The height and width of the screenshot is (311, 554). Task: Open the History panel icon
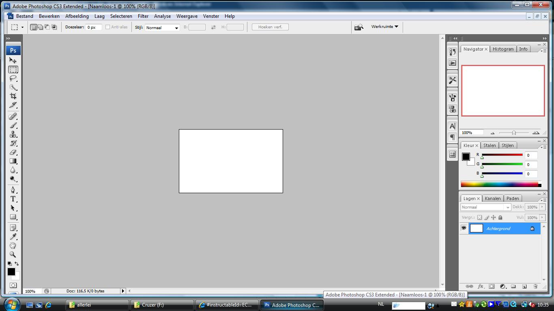pos(452,52)
